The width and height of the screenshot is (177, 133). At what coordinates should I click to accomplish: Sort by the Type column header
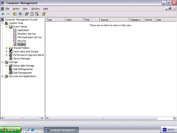point(55,20)
